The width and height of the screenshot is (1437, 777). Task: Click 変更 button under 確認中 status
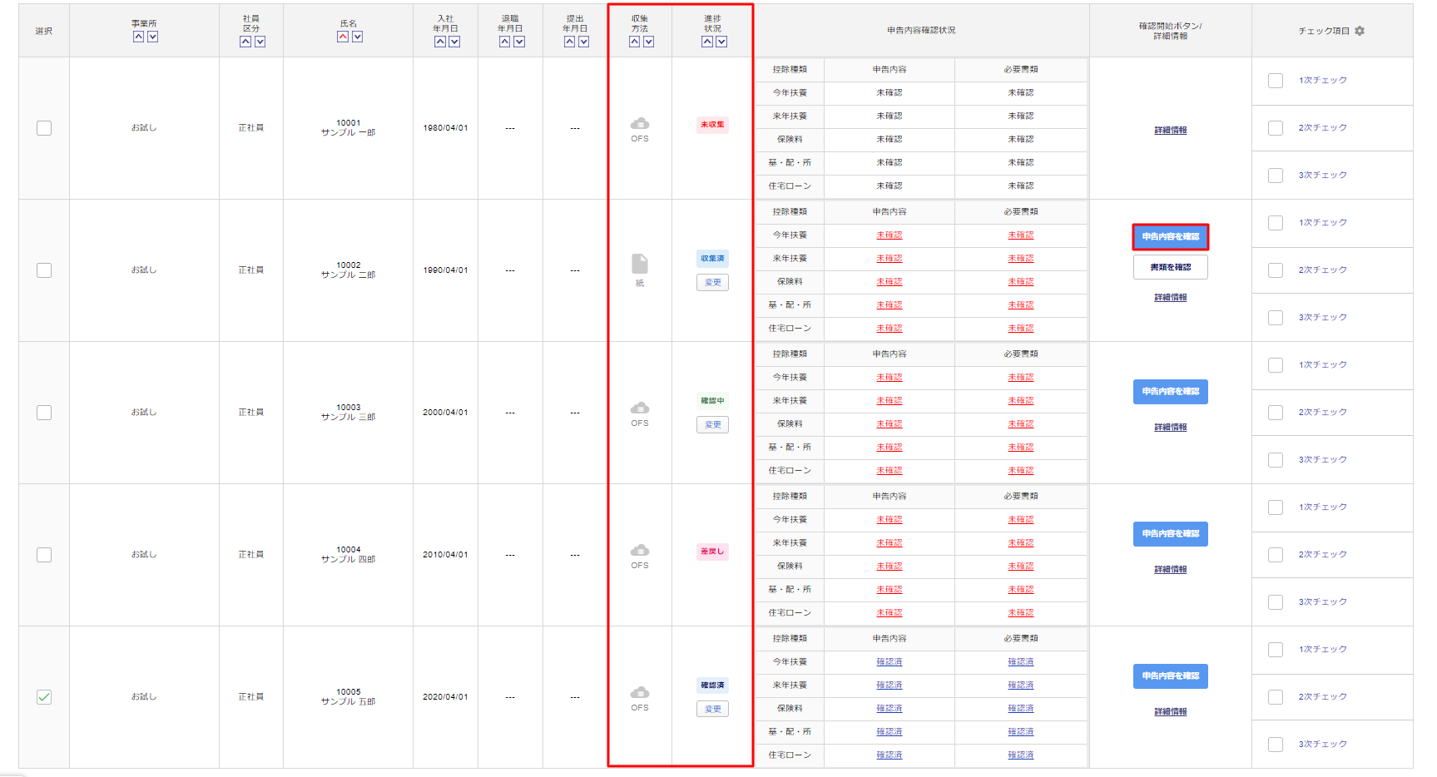pyautogui.click(x=713, y=425)
